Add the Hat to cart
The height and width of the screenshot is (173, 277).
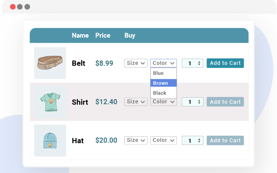tap(225, 140)
